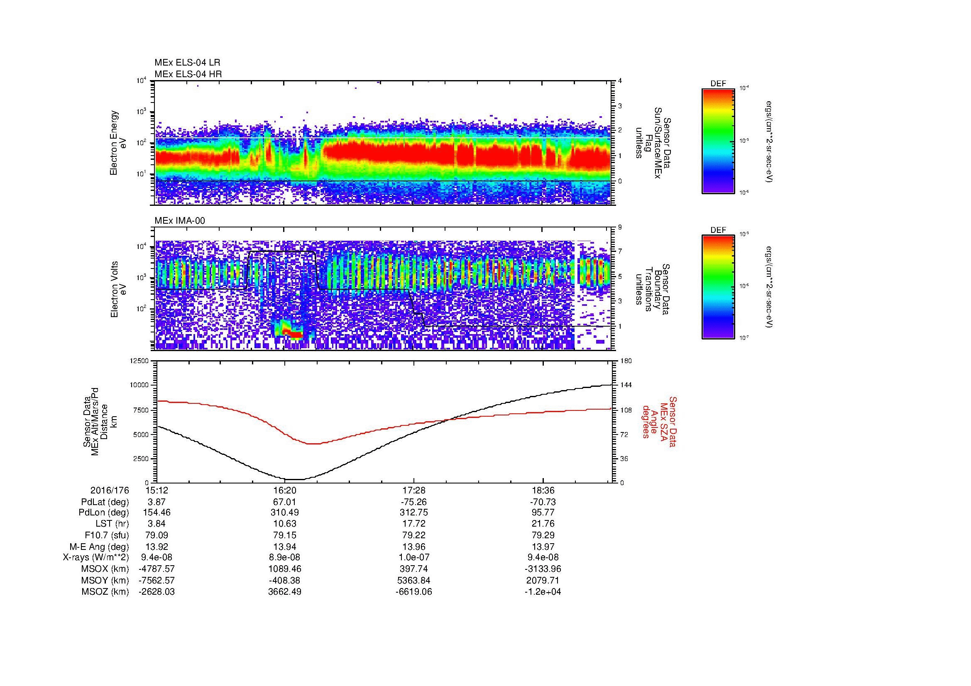This screenshot has height=686, width=971.
Task: Click the time tick '15:12'
Action: click(x=157, y=491)
